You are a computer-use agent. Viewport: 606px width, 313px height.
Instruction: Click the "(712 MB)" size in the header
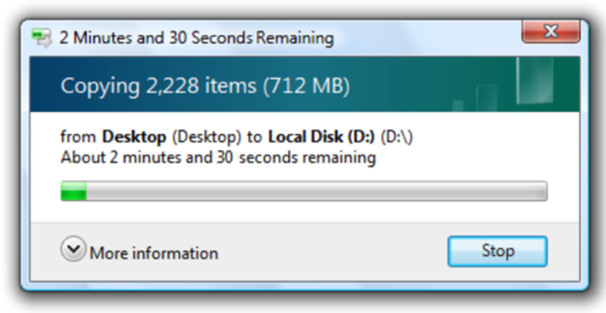pos(307,86)
